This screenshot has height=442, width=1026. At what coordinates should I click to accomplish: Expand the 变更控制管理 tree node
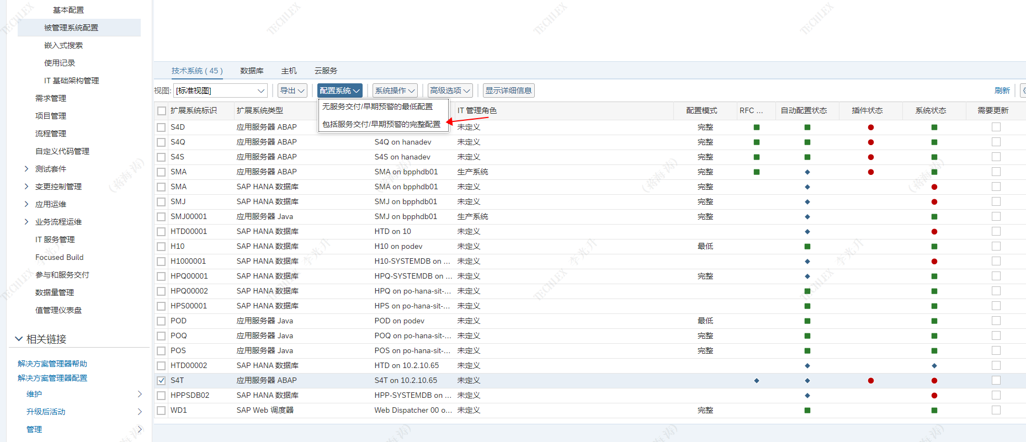point(26,187)
